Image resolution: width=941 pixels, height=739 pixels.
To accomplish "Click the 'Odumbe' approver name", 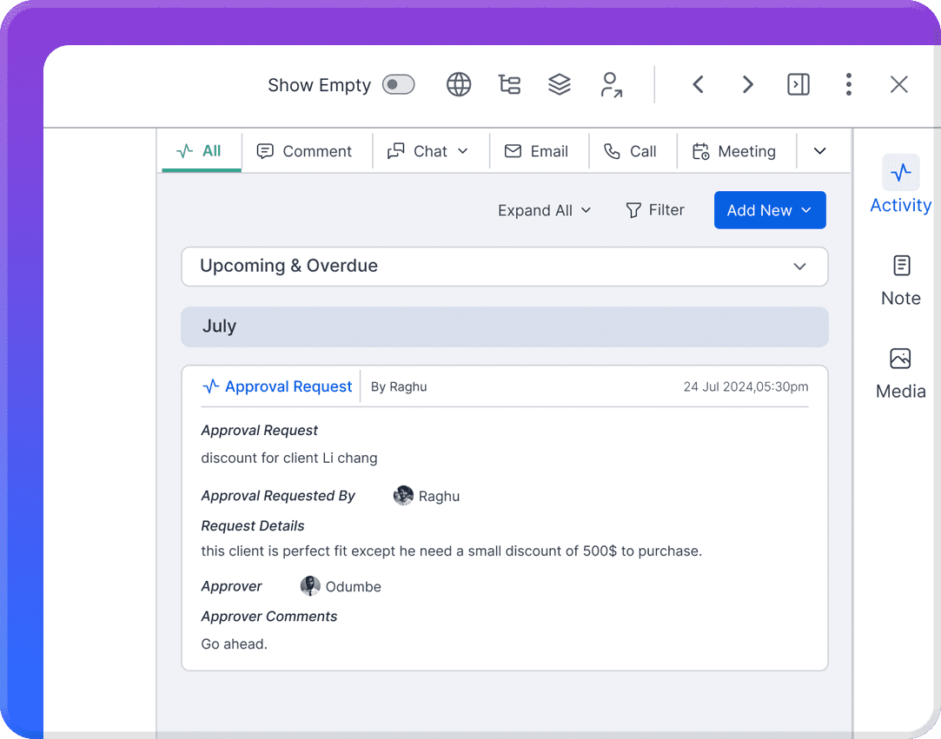I will point(354,587).
